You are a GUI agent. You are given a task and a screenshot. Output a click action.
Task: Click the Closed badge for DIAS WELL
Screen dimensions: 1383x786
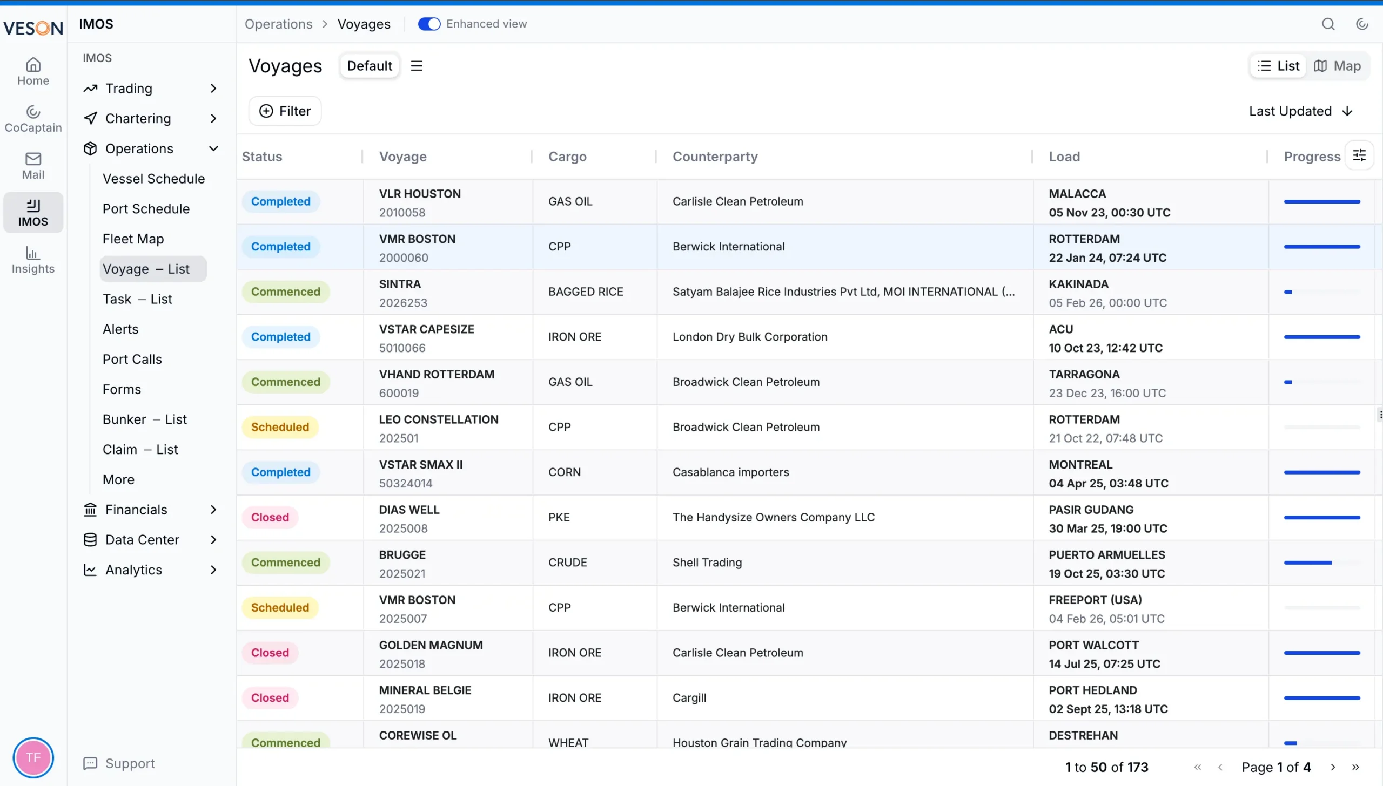point(270,517)
